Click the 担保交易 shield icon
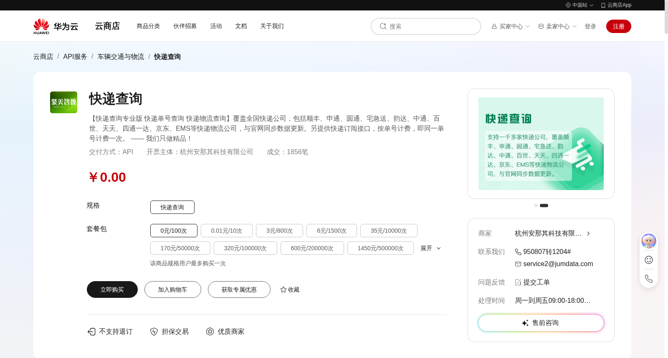Screen dimensions: 668x358 [154, 332]
